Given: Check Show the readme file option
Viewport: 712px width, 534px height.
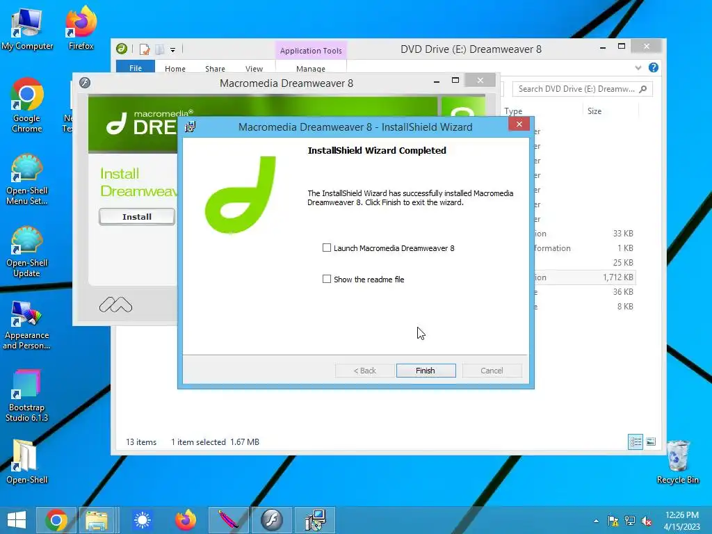Looking at the screenshot, I should pyautogui.click(x=327, y=280).
